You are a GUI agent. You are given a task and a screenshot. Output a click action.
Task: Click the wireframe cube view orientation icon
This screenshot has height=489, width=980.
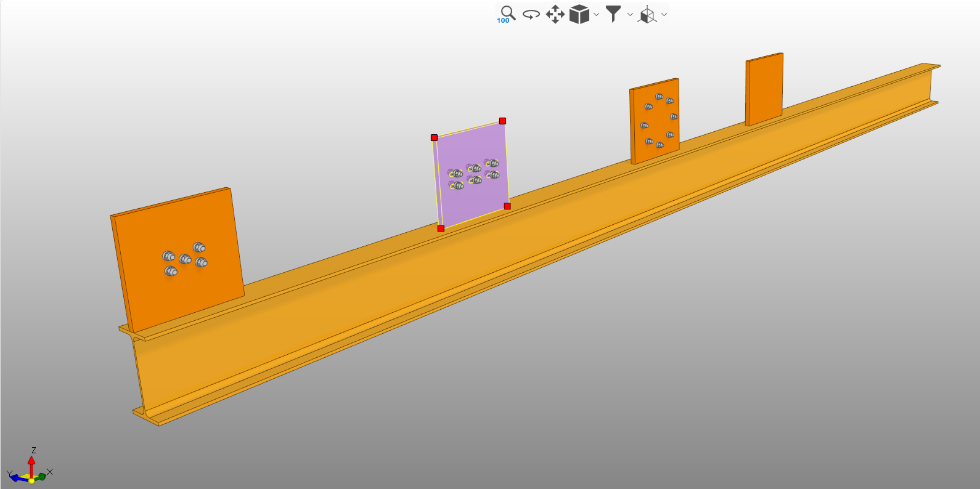647,14
